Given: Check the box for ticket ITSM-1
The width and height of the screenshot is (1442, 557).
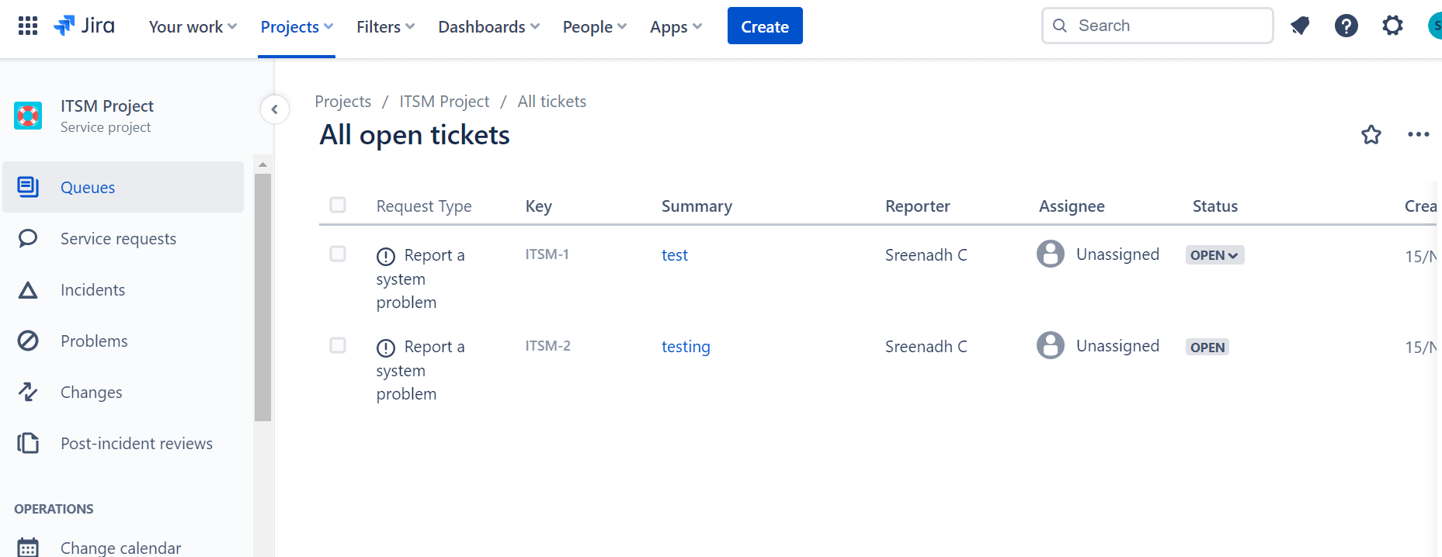Looking at the screenshot, I should pos(338,254).
